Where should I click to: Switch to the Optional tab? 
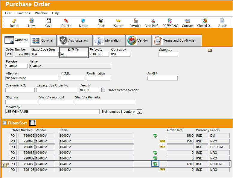pos(43,40)
